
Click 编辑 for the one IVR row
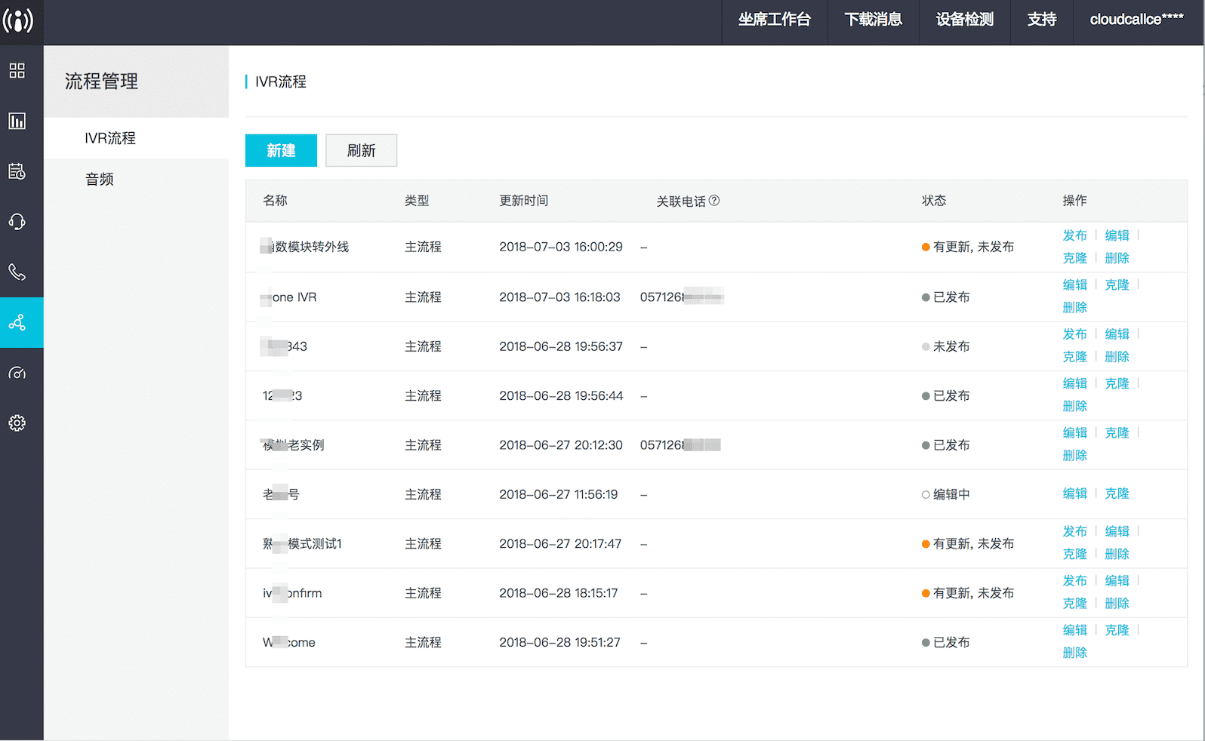pos(1075,284)
